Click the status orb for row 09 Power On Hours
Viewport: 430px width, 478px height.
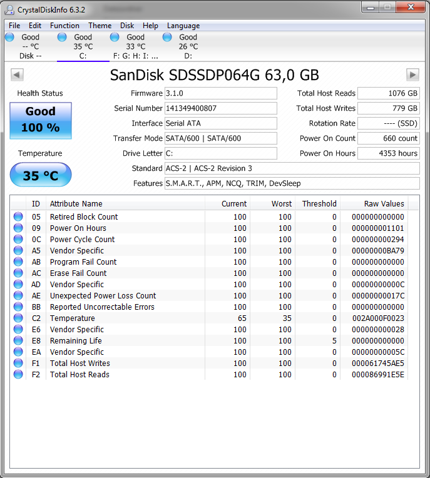click(18, 228)
